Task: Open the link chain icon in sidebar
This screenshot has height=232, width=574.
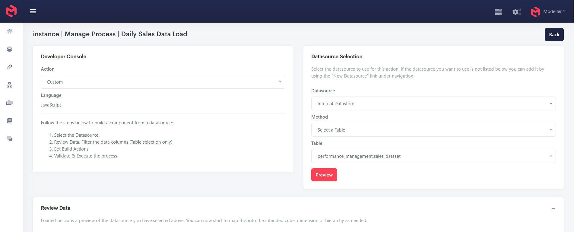Action: tap(10, 67)
